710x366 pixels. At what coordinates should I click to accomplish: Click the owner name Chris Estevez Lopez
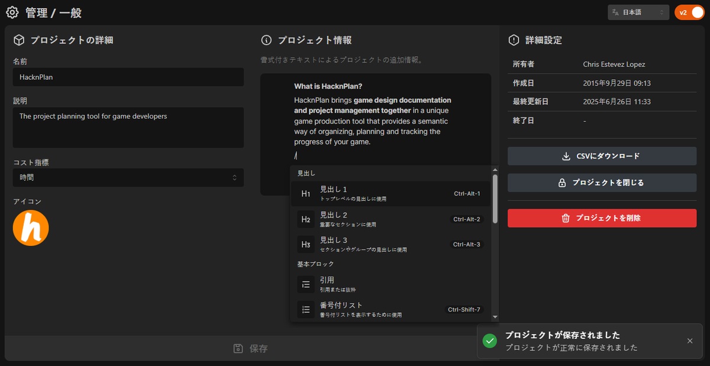(614, 64)
